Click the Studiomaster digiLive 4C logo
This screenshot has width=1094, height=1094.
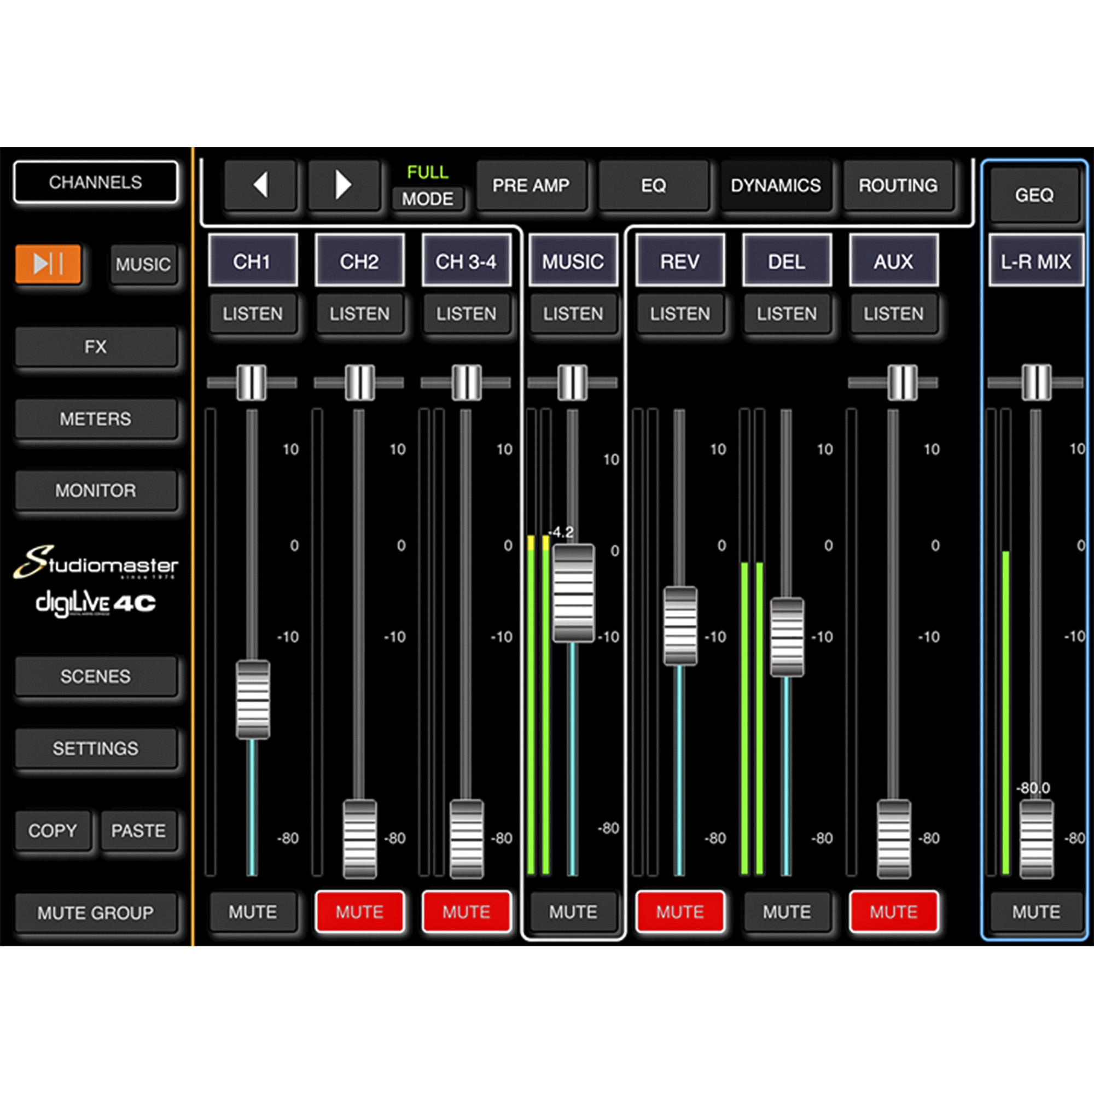tap(95, 581)
